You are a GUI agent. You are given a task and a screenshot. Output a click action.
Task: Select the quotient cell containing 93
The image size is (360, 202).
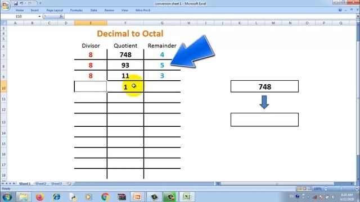point(125,65)
